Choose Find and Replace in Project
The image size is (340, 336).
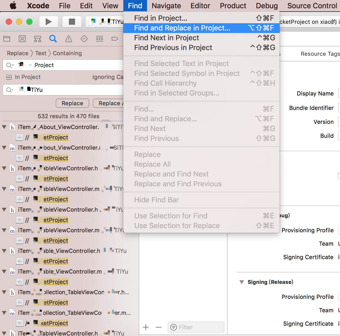[x=201, y=28]
